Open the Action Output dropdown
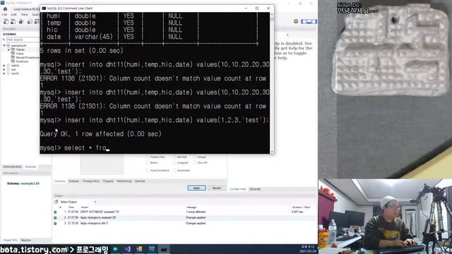 (x=95, y=202)
